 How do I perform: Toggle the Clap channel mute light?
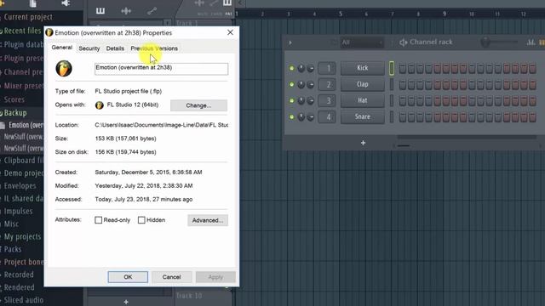[291, 84]
